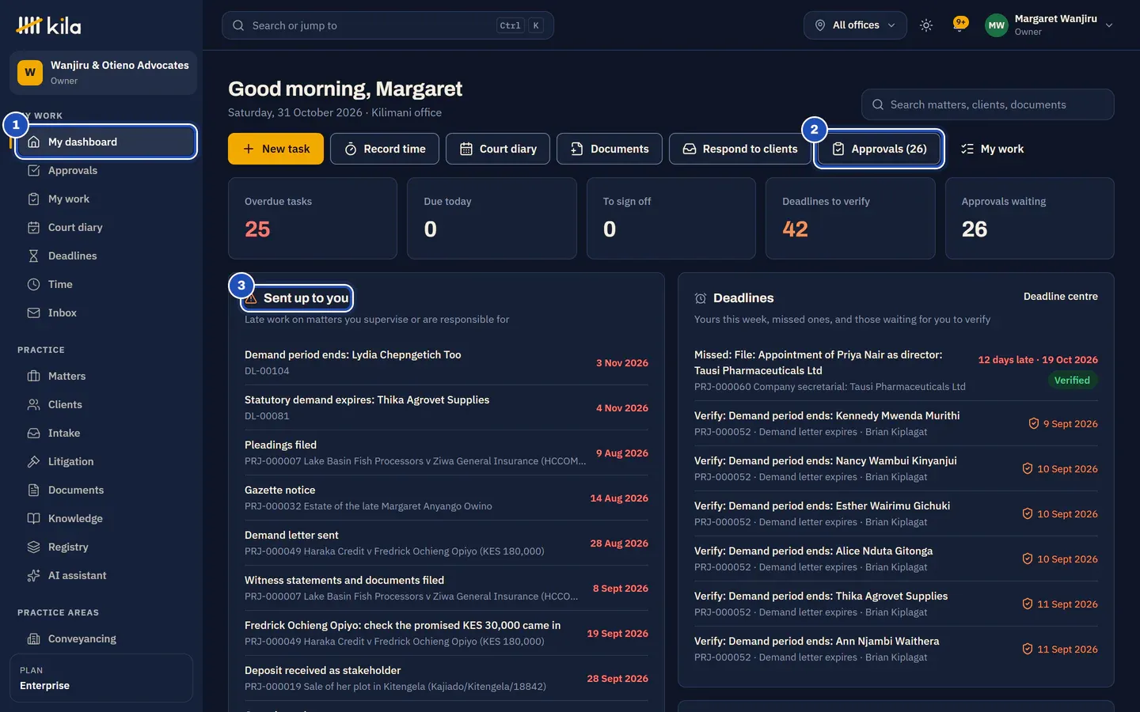Click the search matters, clients, documents box
Screen dimensions: 1140x712
coord(988,104)
